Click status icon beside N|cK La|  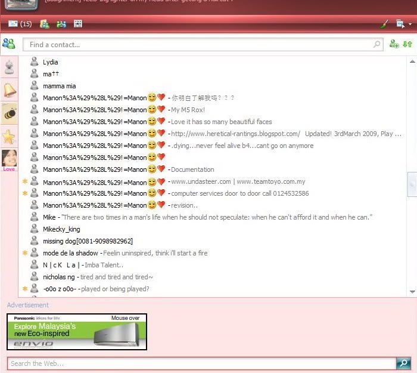[x=34, y=264]
